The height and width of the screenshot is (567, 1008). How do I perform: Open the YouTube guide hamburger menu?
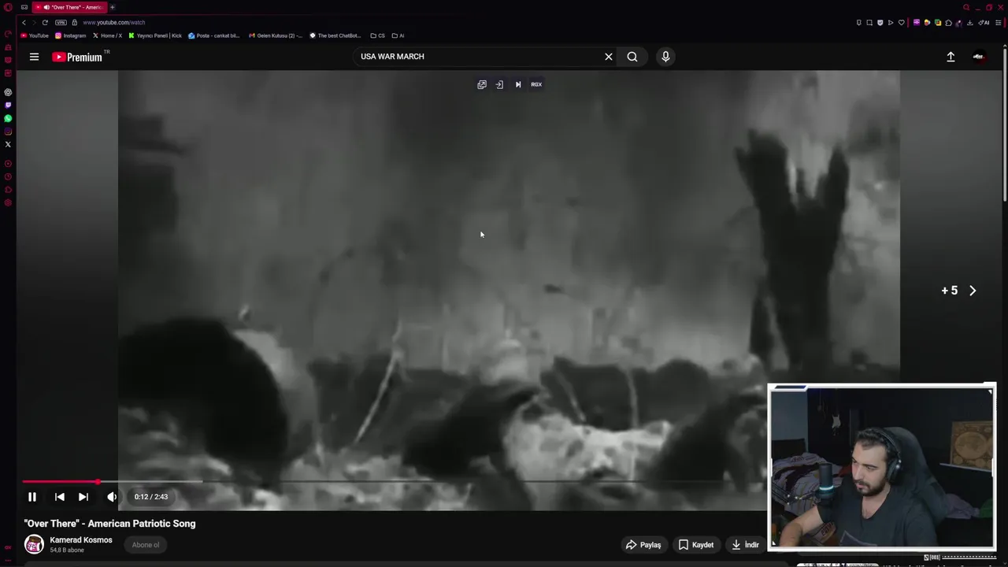point(34,57)
